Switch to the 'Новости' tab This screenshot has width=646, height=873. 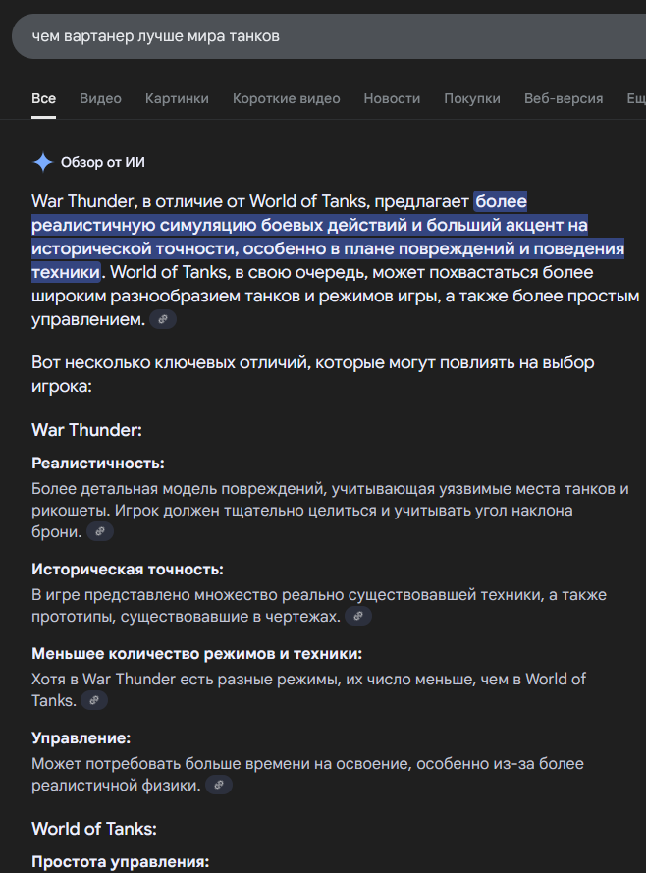392,98
